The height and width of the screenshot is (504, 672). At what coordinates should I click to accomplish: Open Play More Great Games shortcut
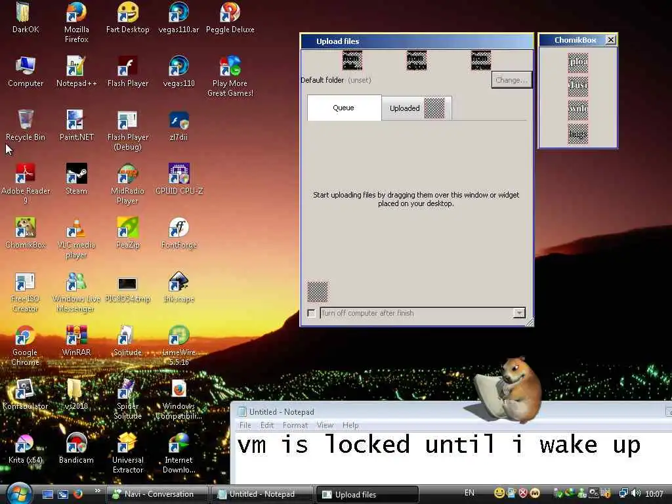(230, 76)
